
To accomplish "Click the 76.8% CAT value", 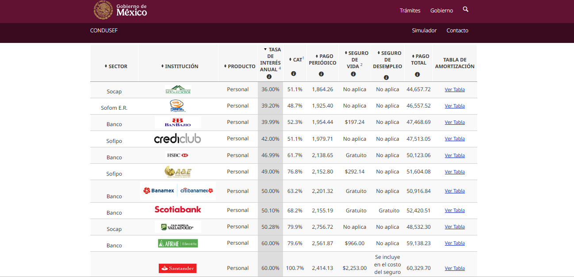I will 295,172.
